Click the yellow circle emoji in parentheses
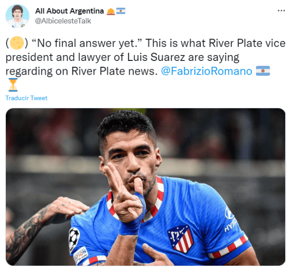The height and width of the screenshot is (272, 292). click(x=17, y=43)
